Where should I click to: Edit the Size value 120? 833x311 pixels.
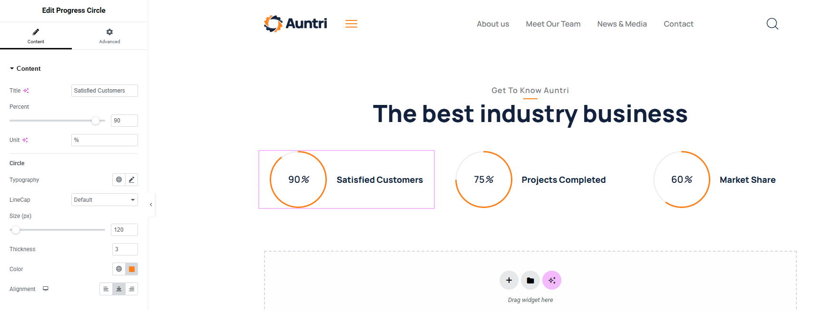[x=124, y=230]
